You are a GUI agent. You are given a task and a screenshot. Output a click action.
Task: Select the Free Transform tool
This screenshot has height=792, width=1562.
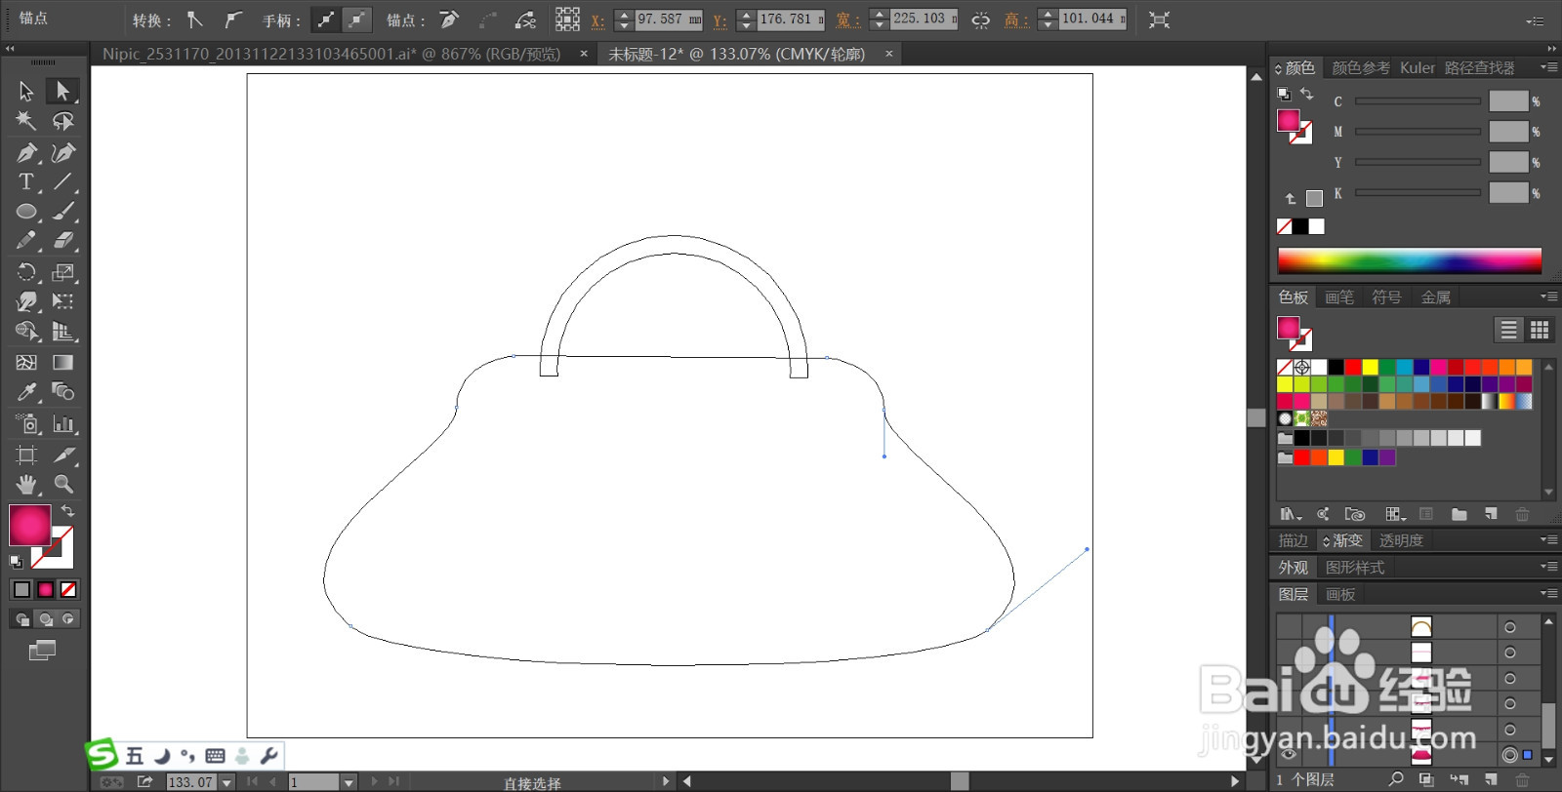pyautogui.click(x=62, y=301)
